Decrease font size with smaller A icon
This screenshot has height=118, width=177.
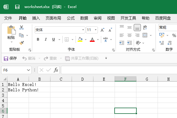(x=110, y=30)
